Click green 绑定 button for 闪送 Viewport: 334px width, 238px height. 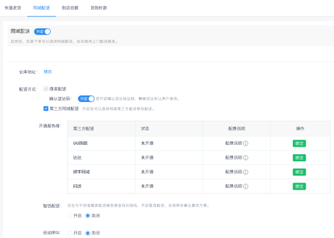click(300, 187)
